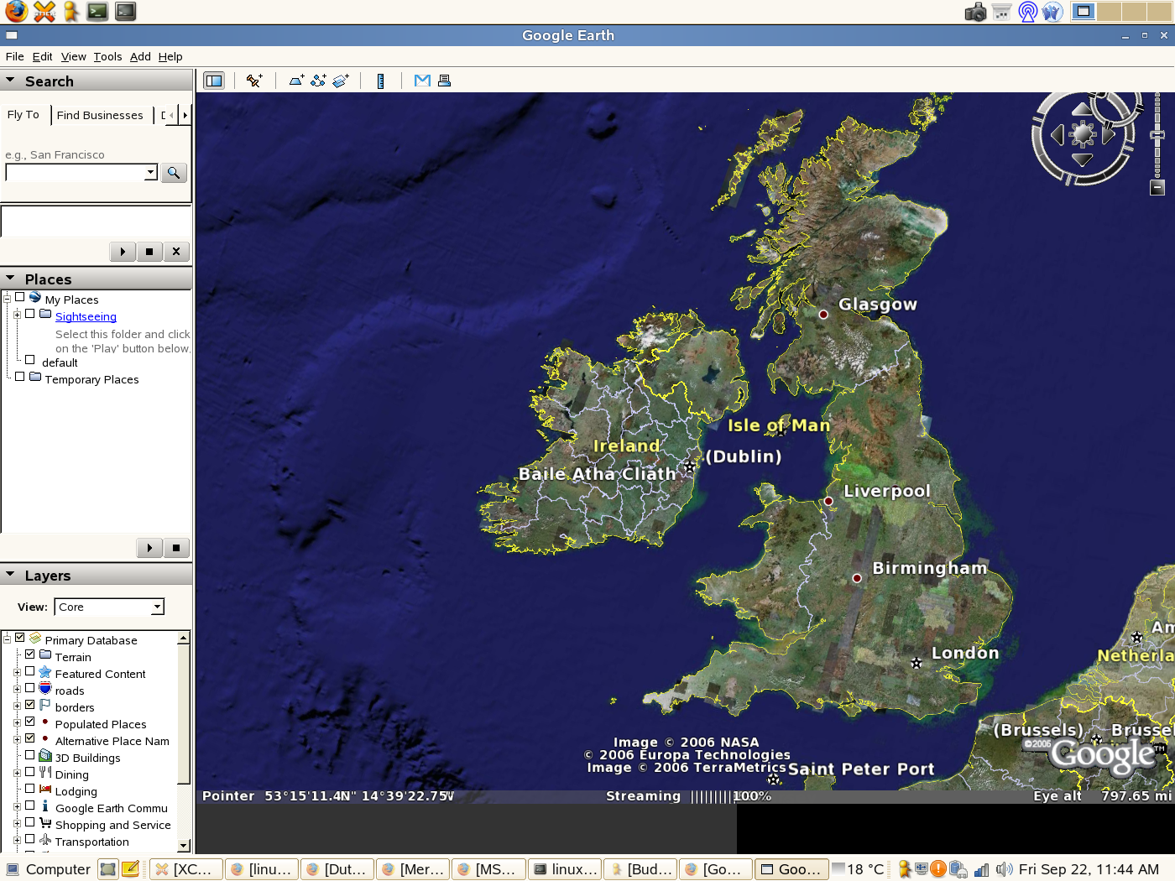Open the Tools menu
The width and height of the screenshot is (1175, 881).
[108, 56]
